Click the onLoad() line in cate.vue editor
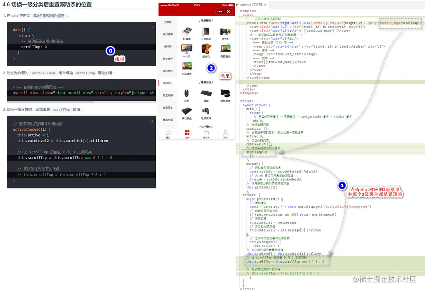Screen dimensions: 425x292 [255, 164]
